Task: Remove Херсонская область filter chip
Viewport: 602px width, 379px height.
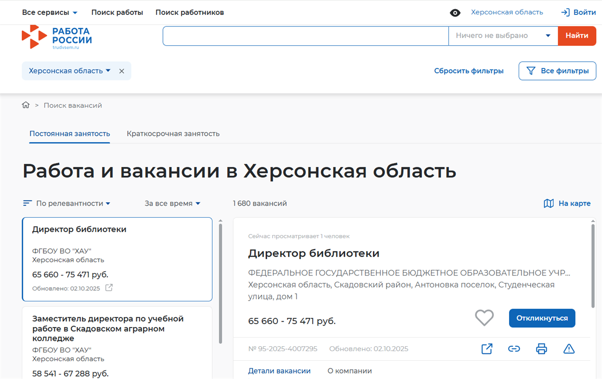Action: coord(122,71)
